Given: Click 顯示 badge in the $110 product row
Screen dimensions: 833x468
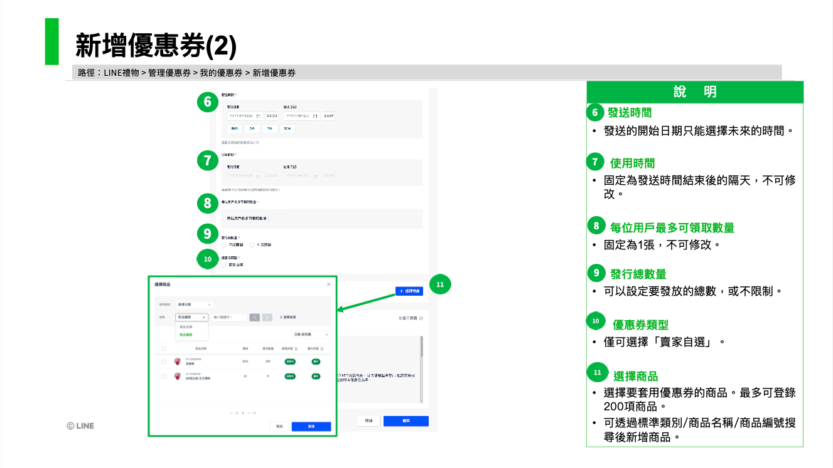Looking at the screenshot, I should click(316, 361).
